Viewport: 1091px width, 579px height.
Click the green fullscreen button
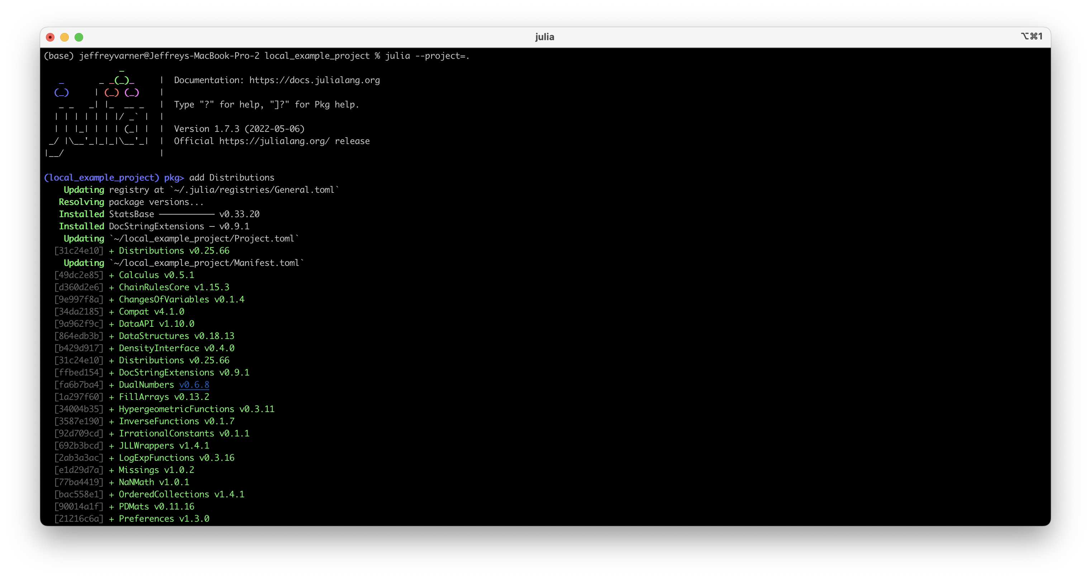(79, 37)
